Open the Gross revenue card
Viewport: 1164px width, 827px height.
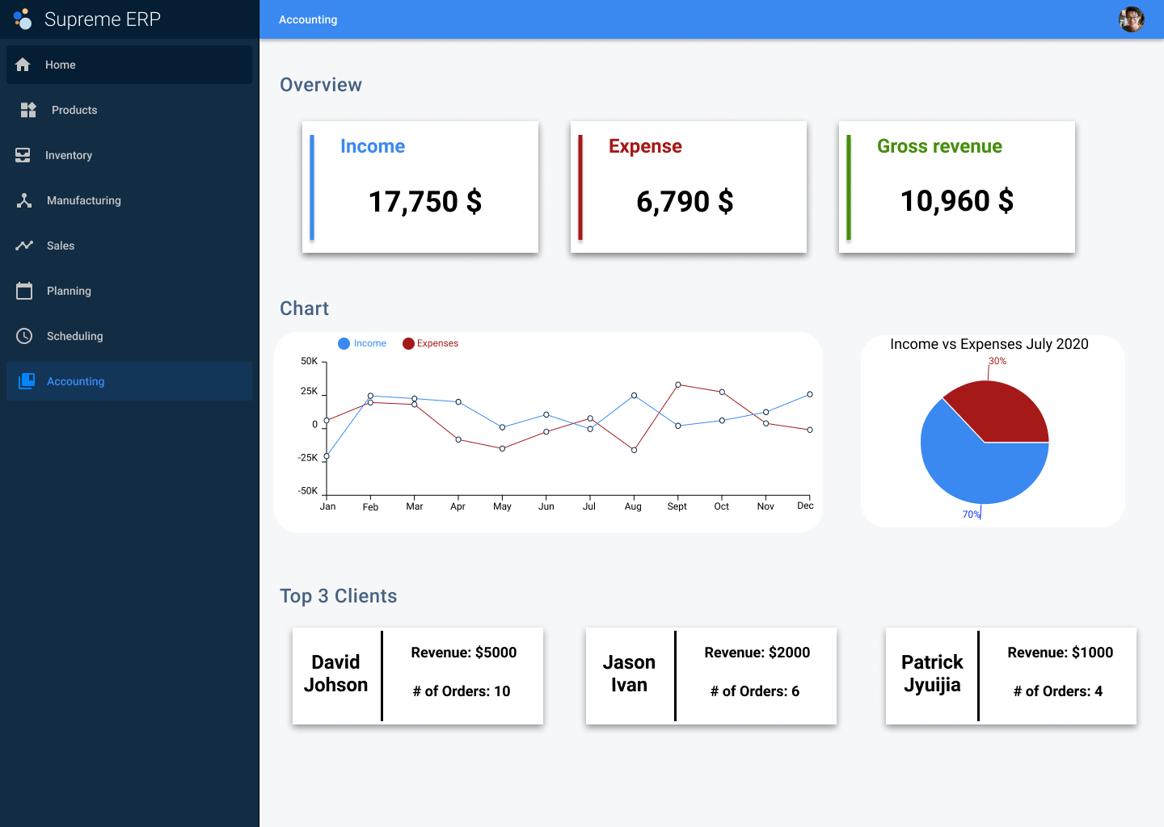pyautogui.click(x=956, y=187)
